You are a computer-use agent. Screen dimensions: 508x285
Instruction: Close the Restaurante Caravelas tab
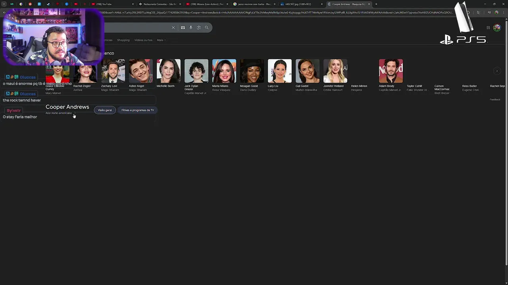(x=180, y=4)
